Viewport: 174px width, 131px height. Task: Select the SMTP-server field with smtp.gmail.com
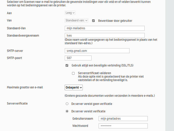click(x=97, y=51)
